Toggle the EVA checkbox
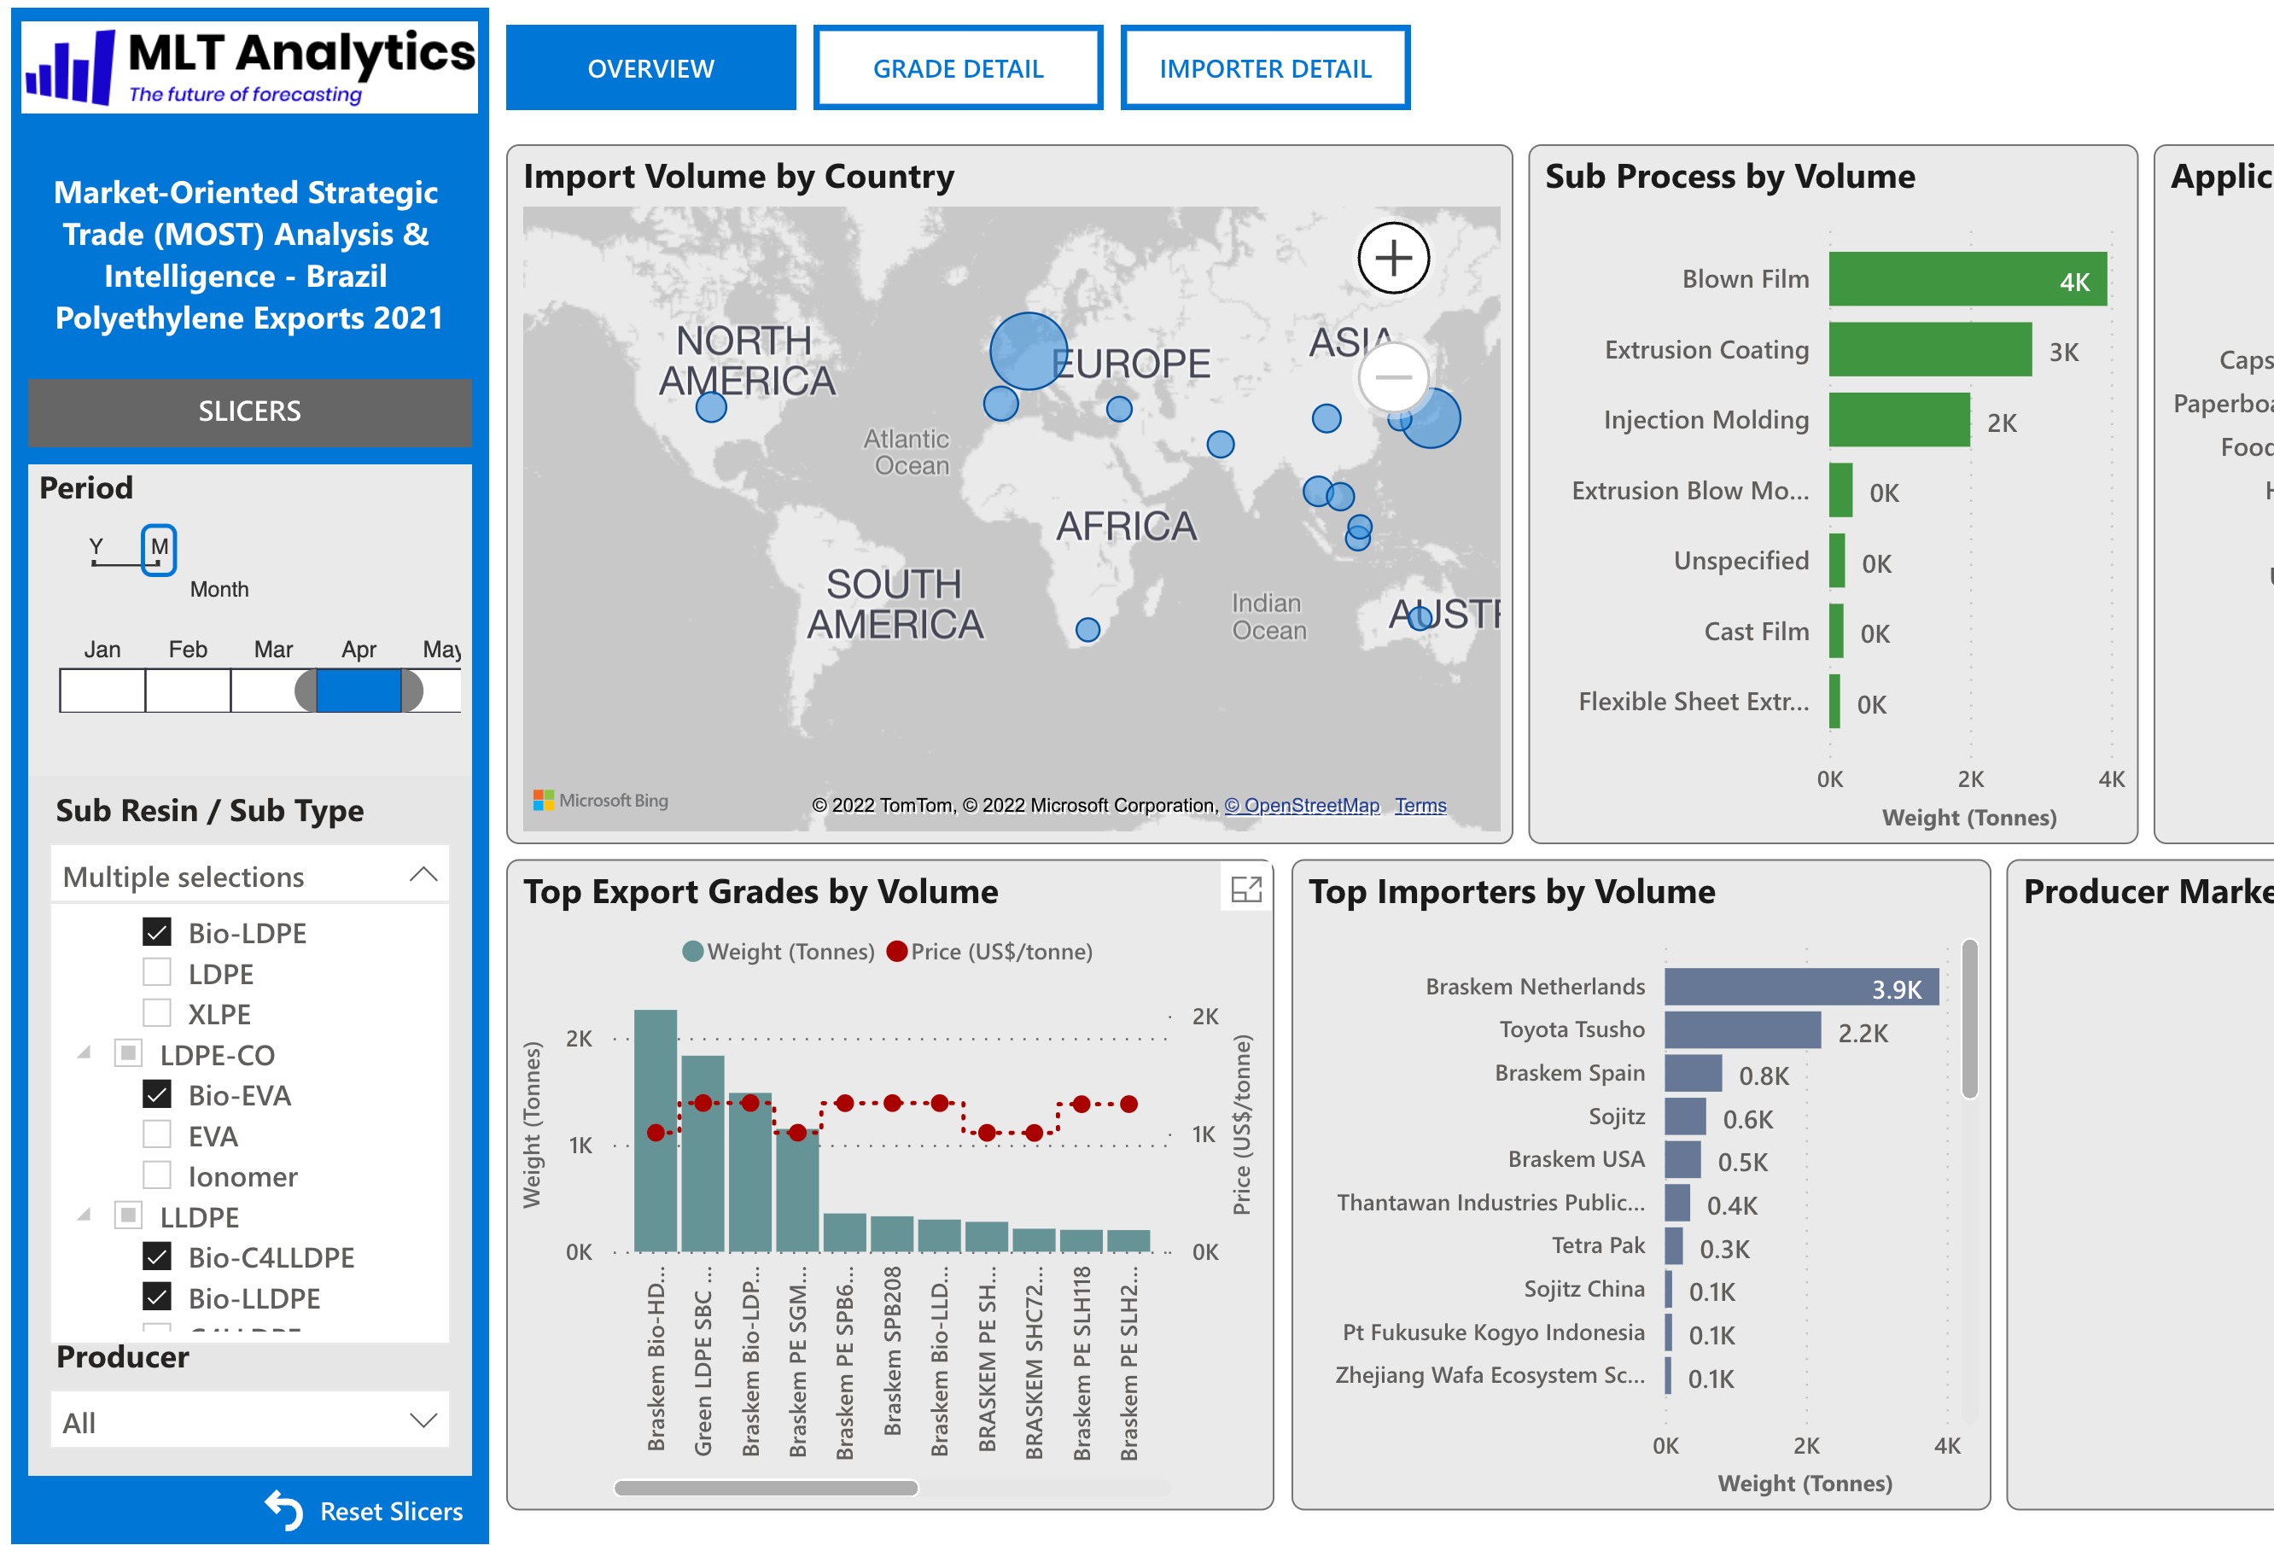This screenshot has height=1545, width=2274. pos(156,1135)
